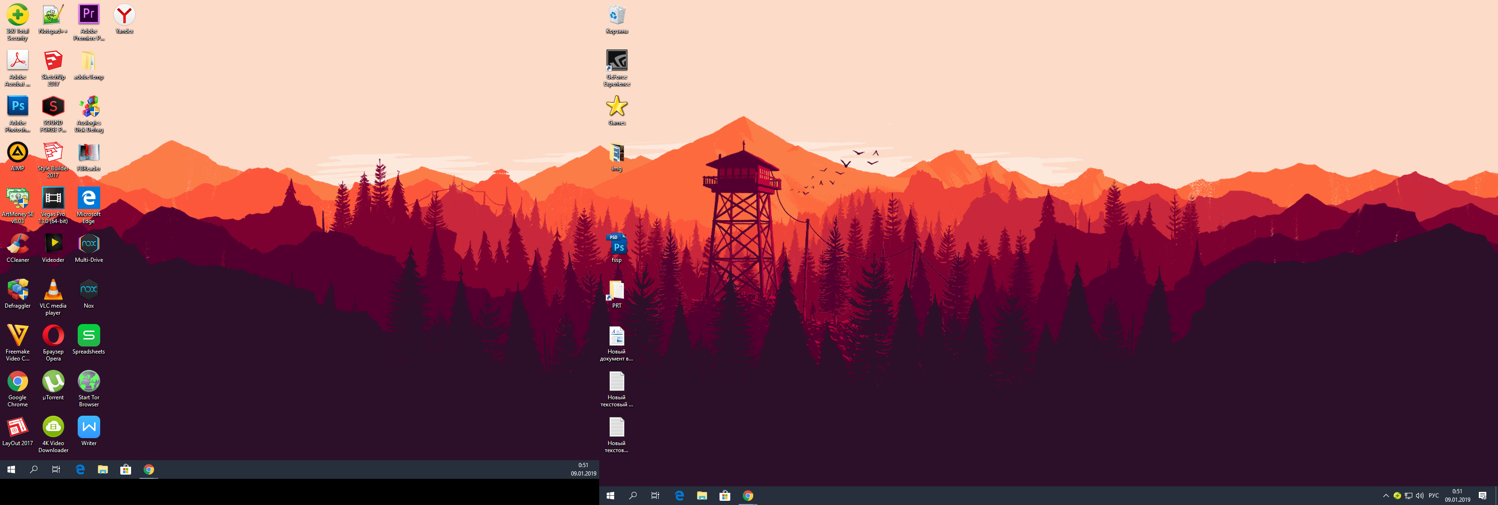Open the Spreadsheets desktop shortcut
The image size is (1498, 505).
[x=88, y=340]
